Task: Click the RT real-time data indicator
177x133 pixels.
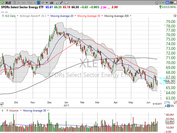Action: click(x=163, y=3)
